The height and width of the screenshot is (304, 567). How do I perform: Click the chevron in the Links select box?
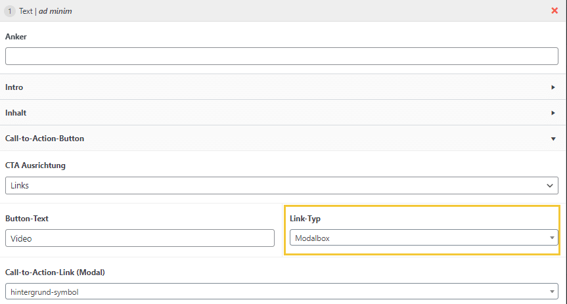pyautogui.click(x=551, y=186)
